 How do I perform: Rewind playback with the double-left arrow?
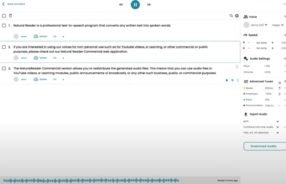(121, 5)
